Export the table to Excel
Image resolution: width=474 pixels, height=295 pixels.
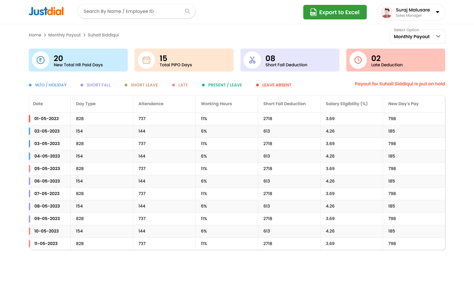click(335, 12)
